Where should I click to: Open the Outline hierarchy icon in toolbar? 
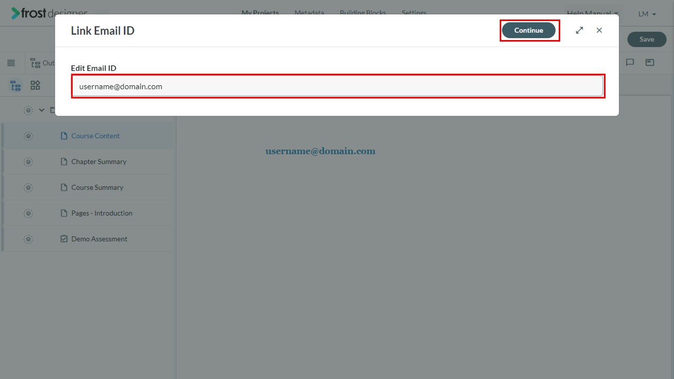[x=35, y=63]
